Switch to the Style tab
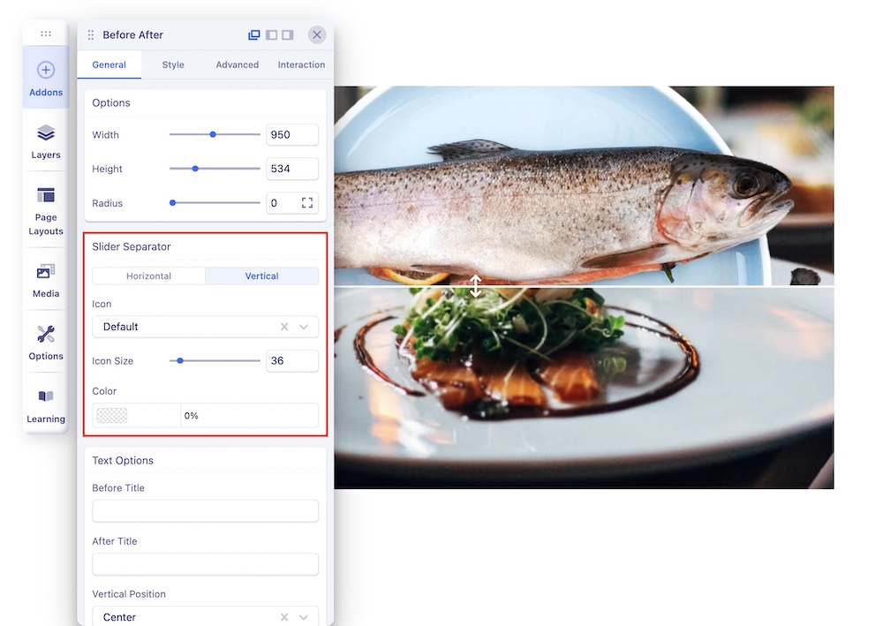Image resolution: width=883 pixels, height=626 pixels. (173, 64)
